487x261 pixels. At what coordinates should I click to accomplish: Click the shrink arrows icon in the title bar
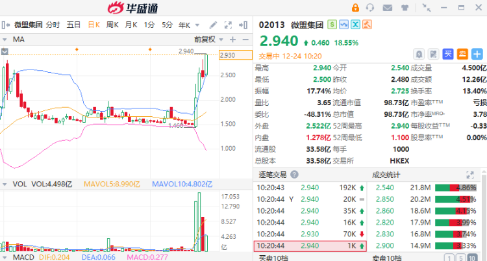427,8
